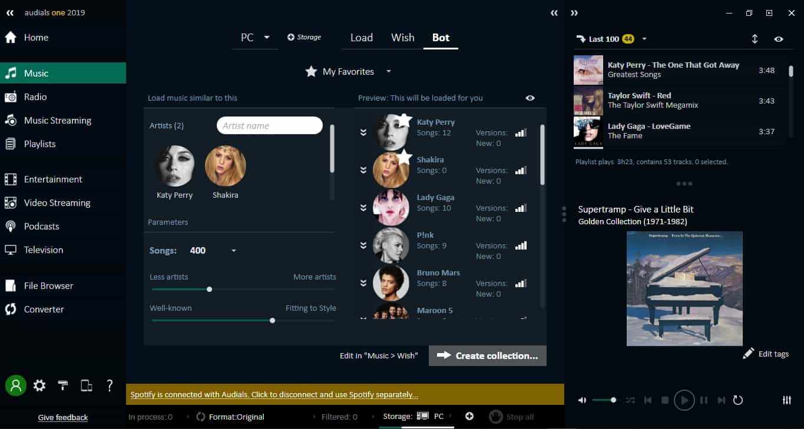Click Edit in "Music > Wish" link
This screenshot has width=804, height=429.
point(379,355)
